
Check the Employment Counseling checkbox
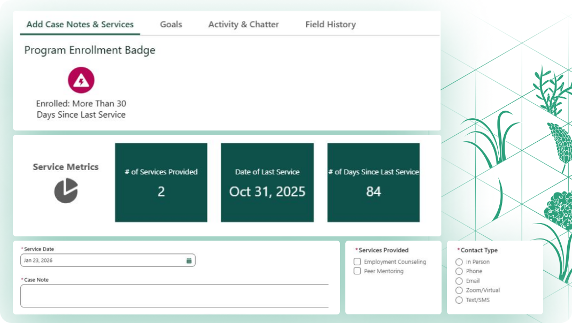coord(357,262)
